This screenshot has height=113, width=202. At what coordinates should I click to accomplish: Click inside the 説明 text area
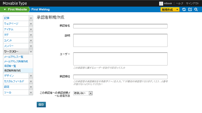pos(120,40)
